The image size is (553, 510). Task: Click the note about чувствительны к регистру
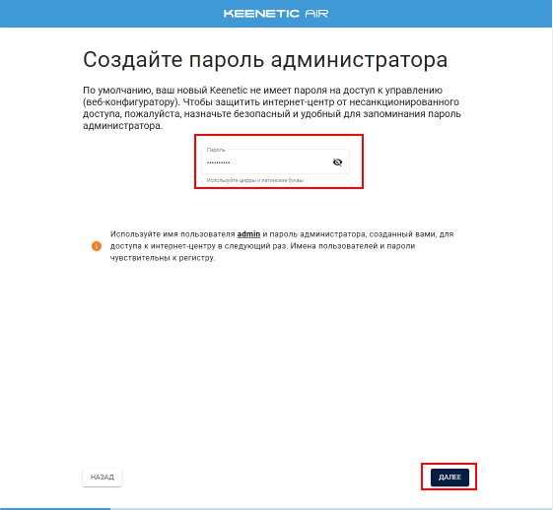click(163, 258)
